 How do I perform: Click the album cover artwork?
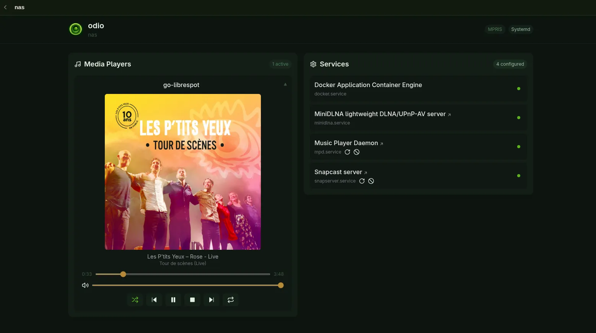click(183, 172)
